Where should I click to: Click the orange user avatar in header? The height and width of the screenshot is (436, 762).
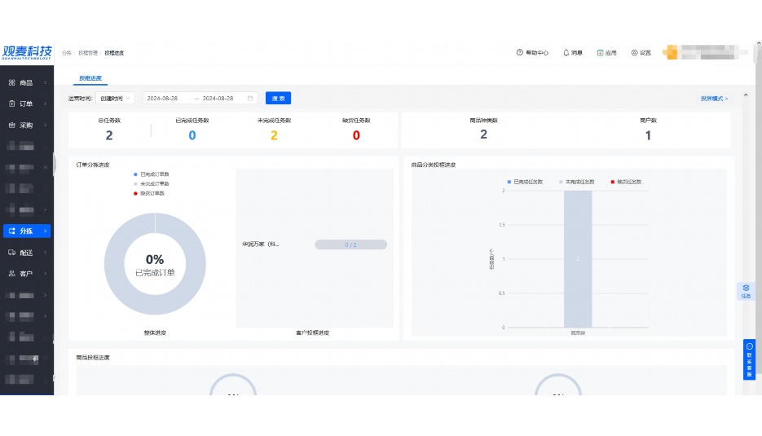[671, 52]
